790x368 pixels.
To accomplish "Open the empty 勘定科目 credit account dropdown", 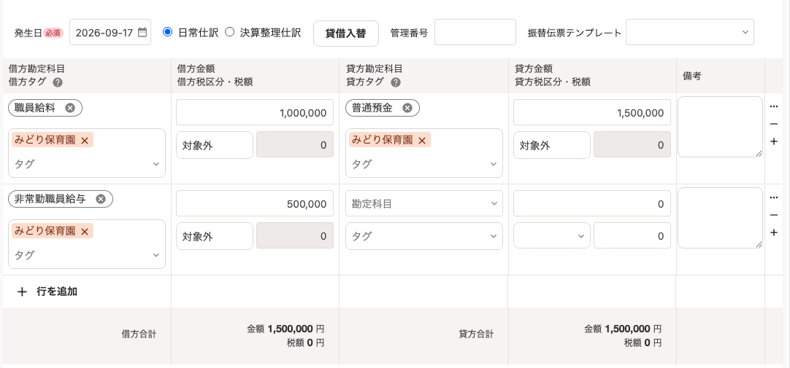I will [x=424, y=203].
